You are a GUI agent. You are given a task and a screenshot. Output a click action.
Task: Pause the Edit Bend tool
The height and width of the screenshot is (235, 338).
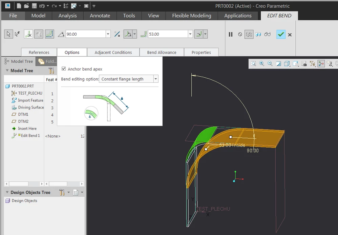pyautogui.click(x=231, y=34)
